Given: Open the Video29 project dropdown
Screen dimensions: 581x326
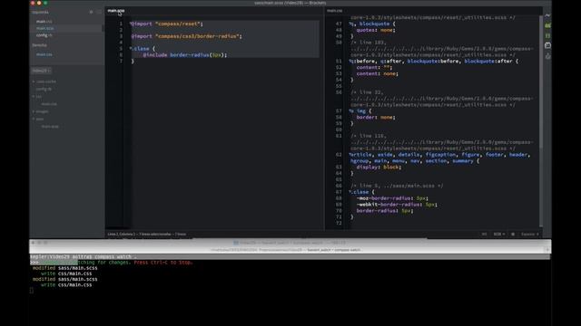Looking at the screenshot, I should point(41,71).
